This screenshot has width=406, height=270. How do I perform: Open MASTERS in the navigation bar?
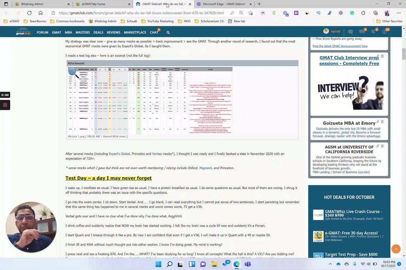(x=82, y=32)
